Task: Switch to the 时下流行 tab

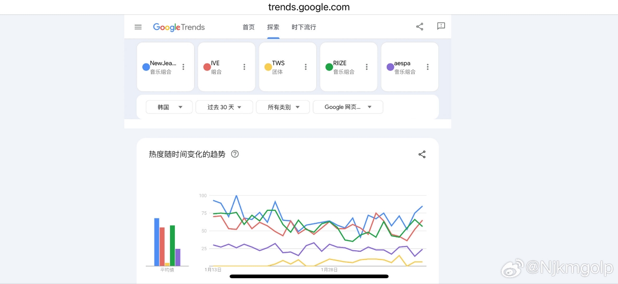Action: point(304,27)
